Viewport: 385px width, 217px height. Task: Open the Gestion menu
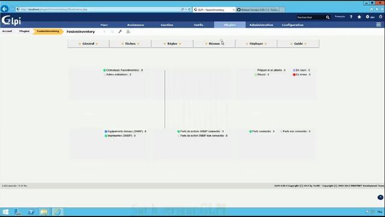(167, 25)
